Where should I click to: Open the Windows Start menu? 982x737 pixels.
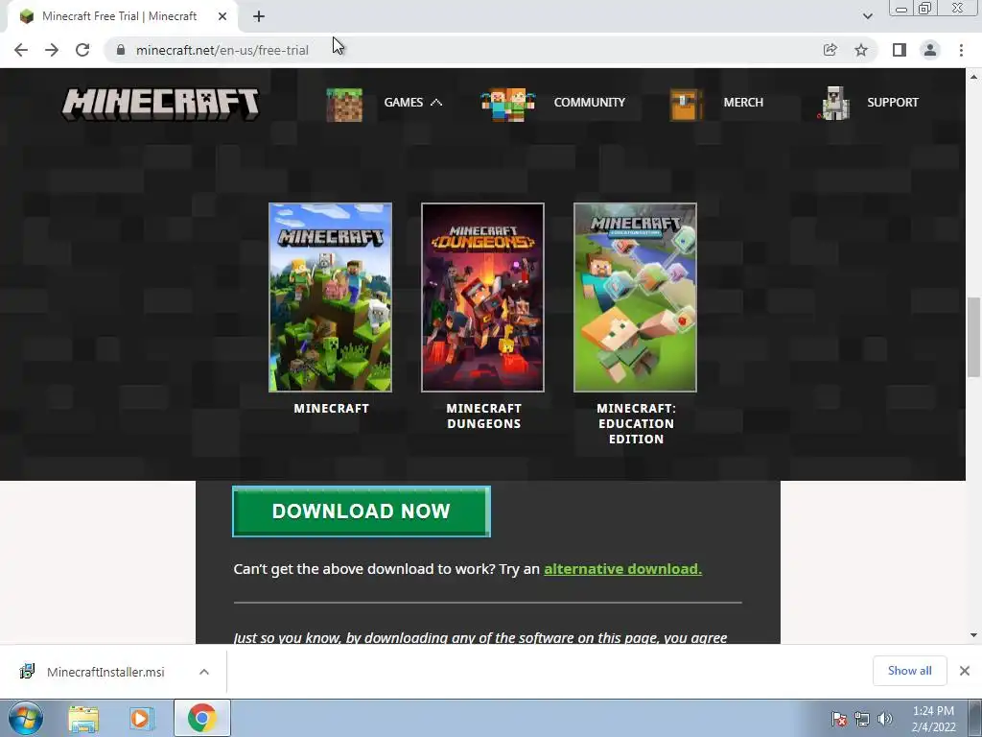[26, 718]
